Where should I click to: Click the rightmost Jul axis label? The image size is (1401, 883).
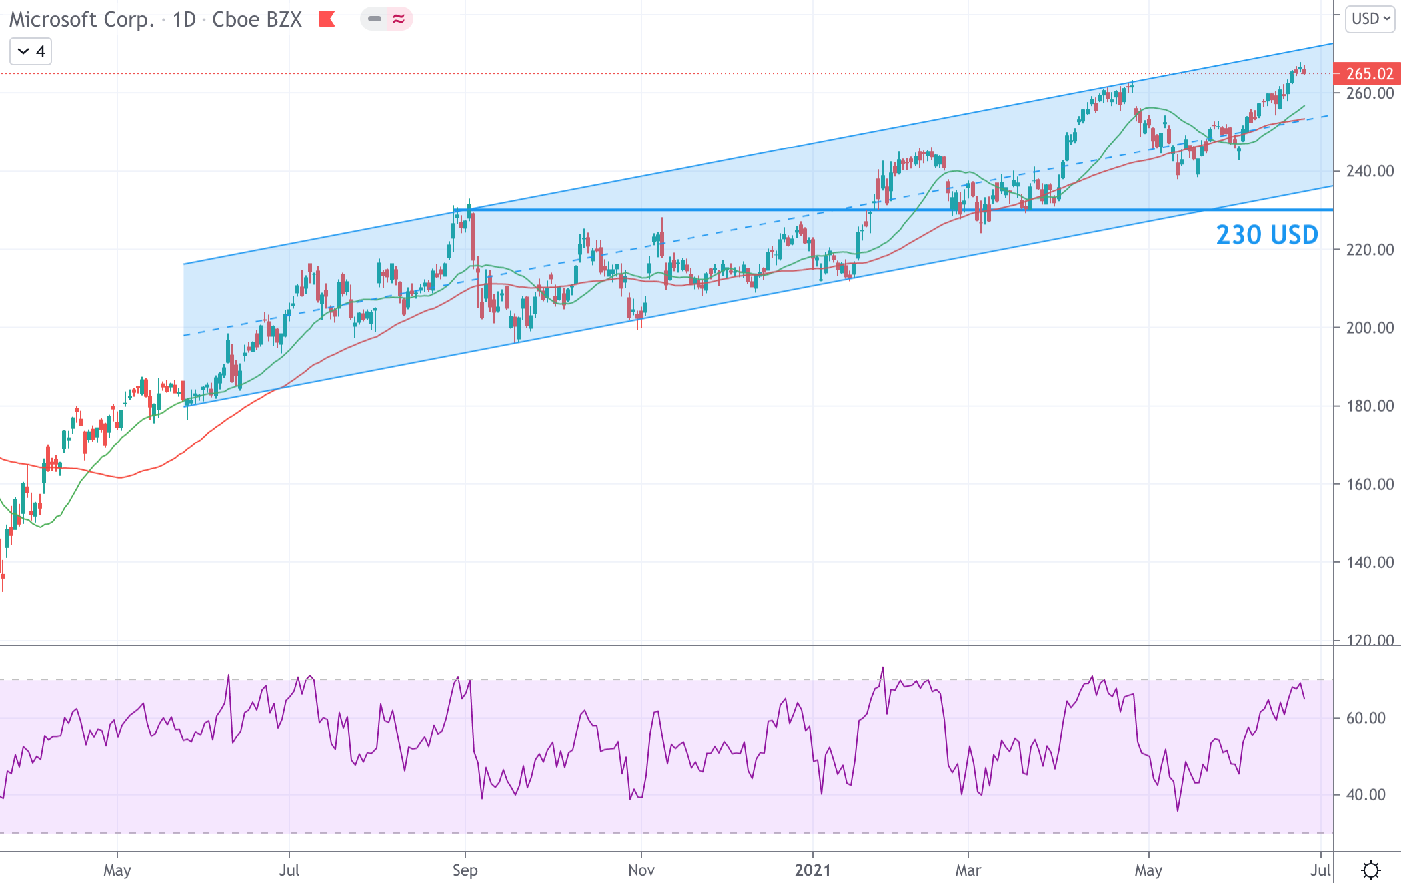click(1320, 870)
